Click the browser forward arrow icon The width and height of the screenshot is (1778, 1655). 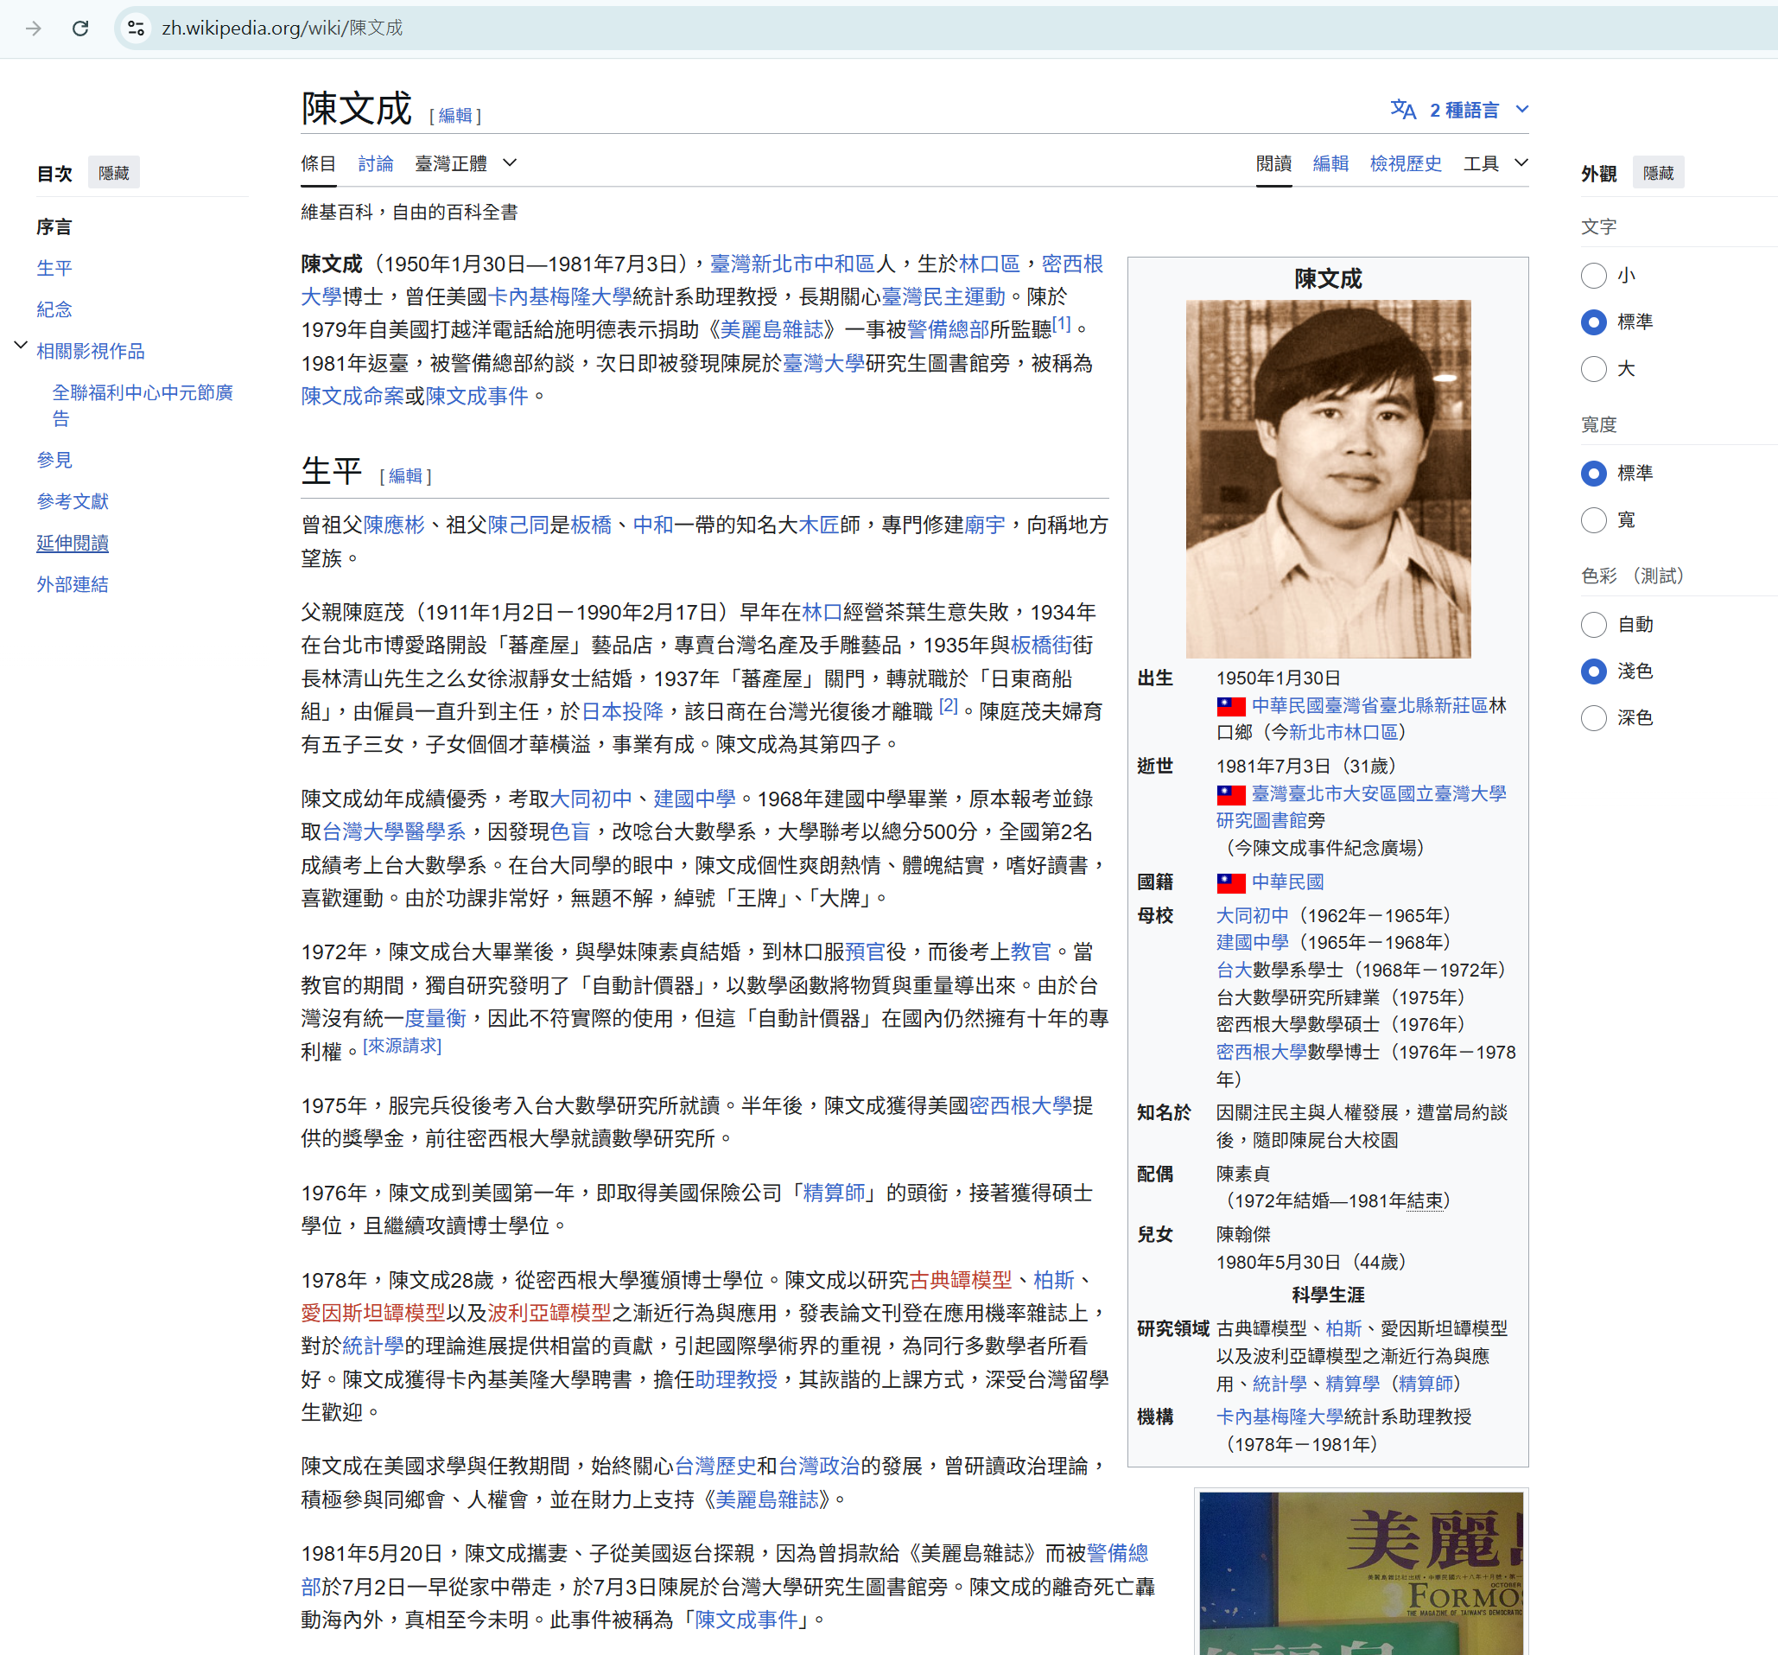34,29
